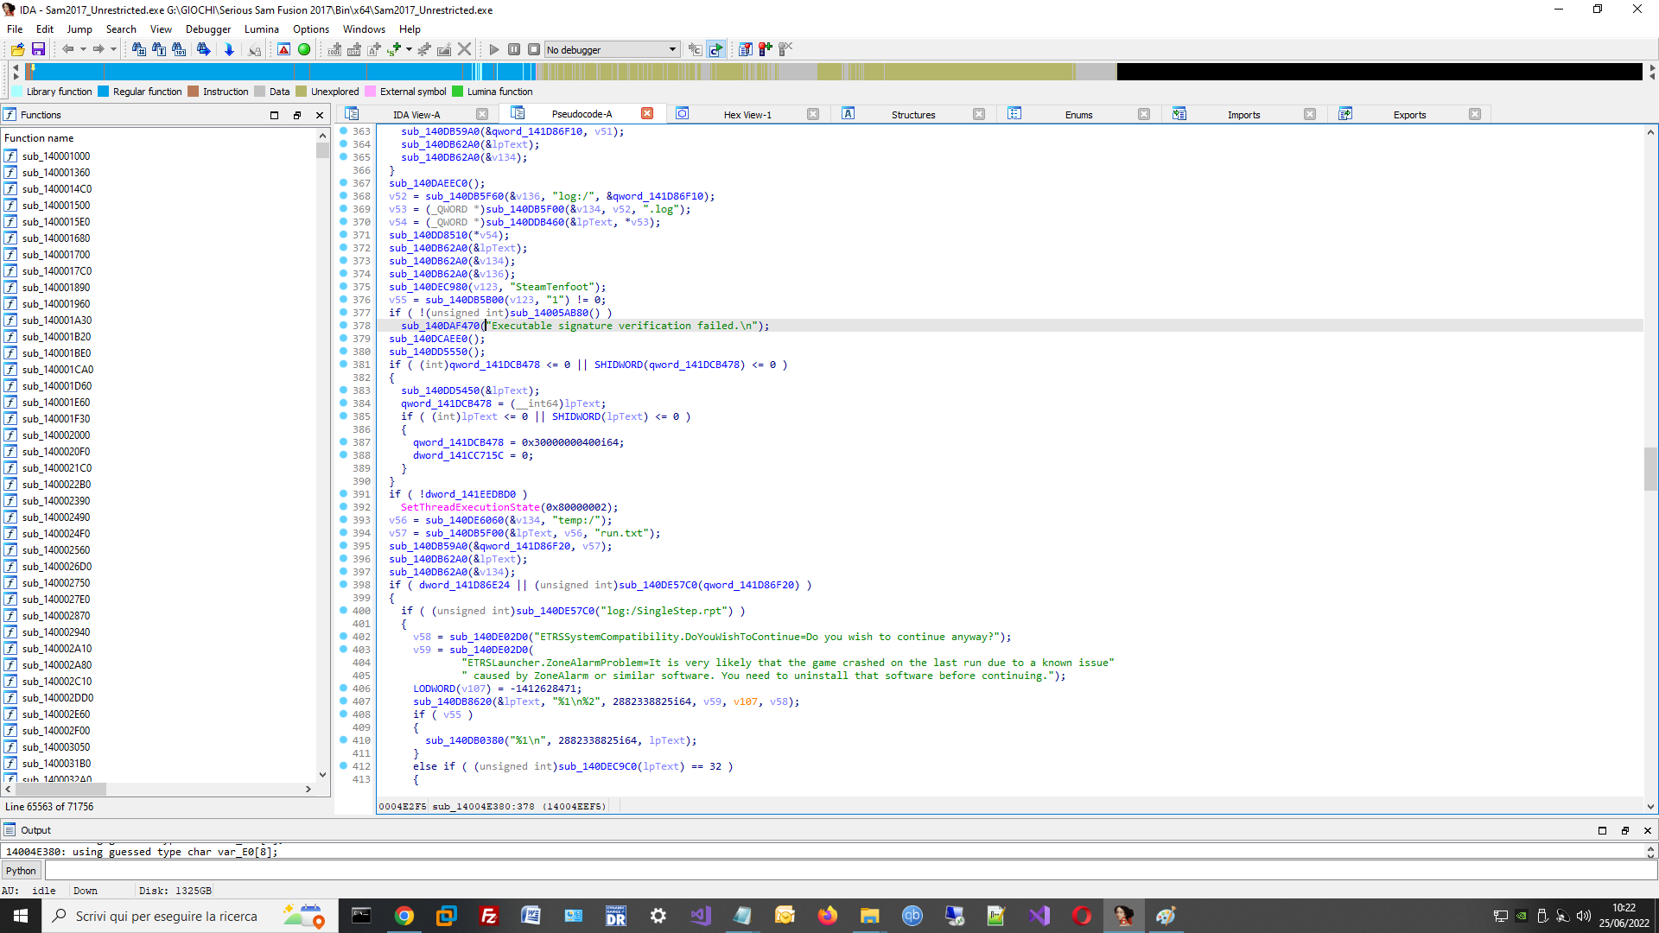Open the Functions panel icon
Viewport: 1659px width, 933px height.
click(x=10, y=114)
